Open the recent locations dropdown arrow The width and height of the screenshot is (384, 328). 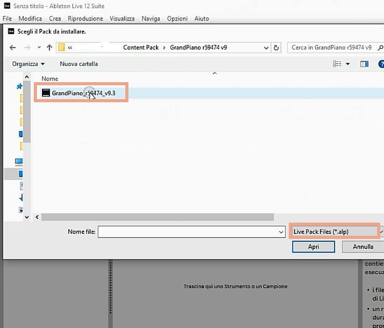(38, 48)
